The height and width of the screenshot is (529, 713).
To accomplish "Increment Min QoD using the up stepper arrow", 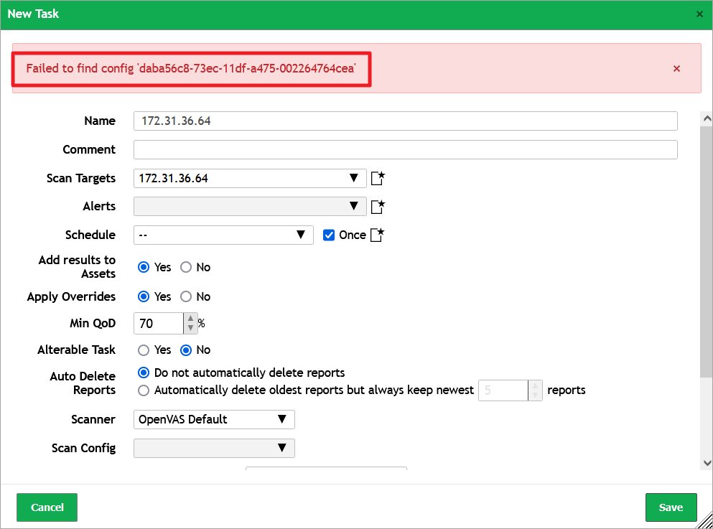I will [x=190, y=319].
